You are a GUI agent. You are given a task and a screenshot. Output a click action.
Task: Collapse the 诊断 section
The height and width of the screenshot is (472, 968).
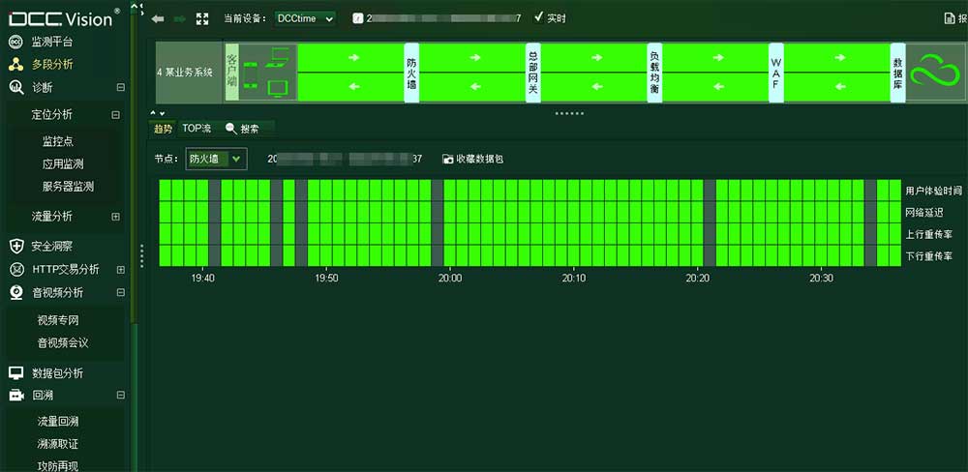coord(120,88)
